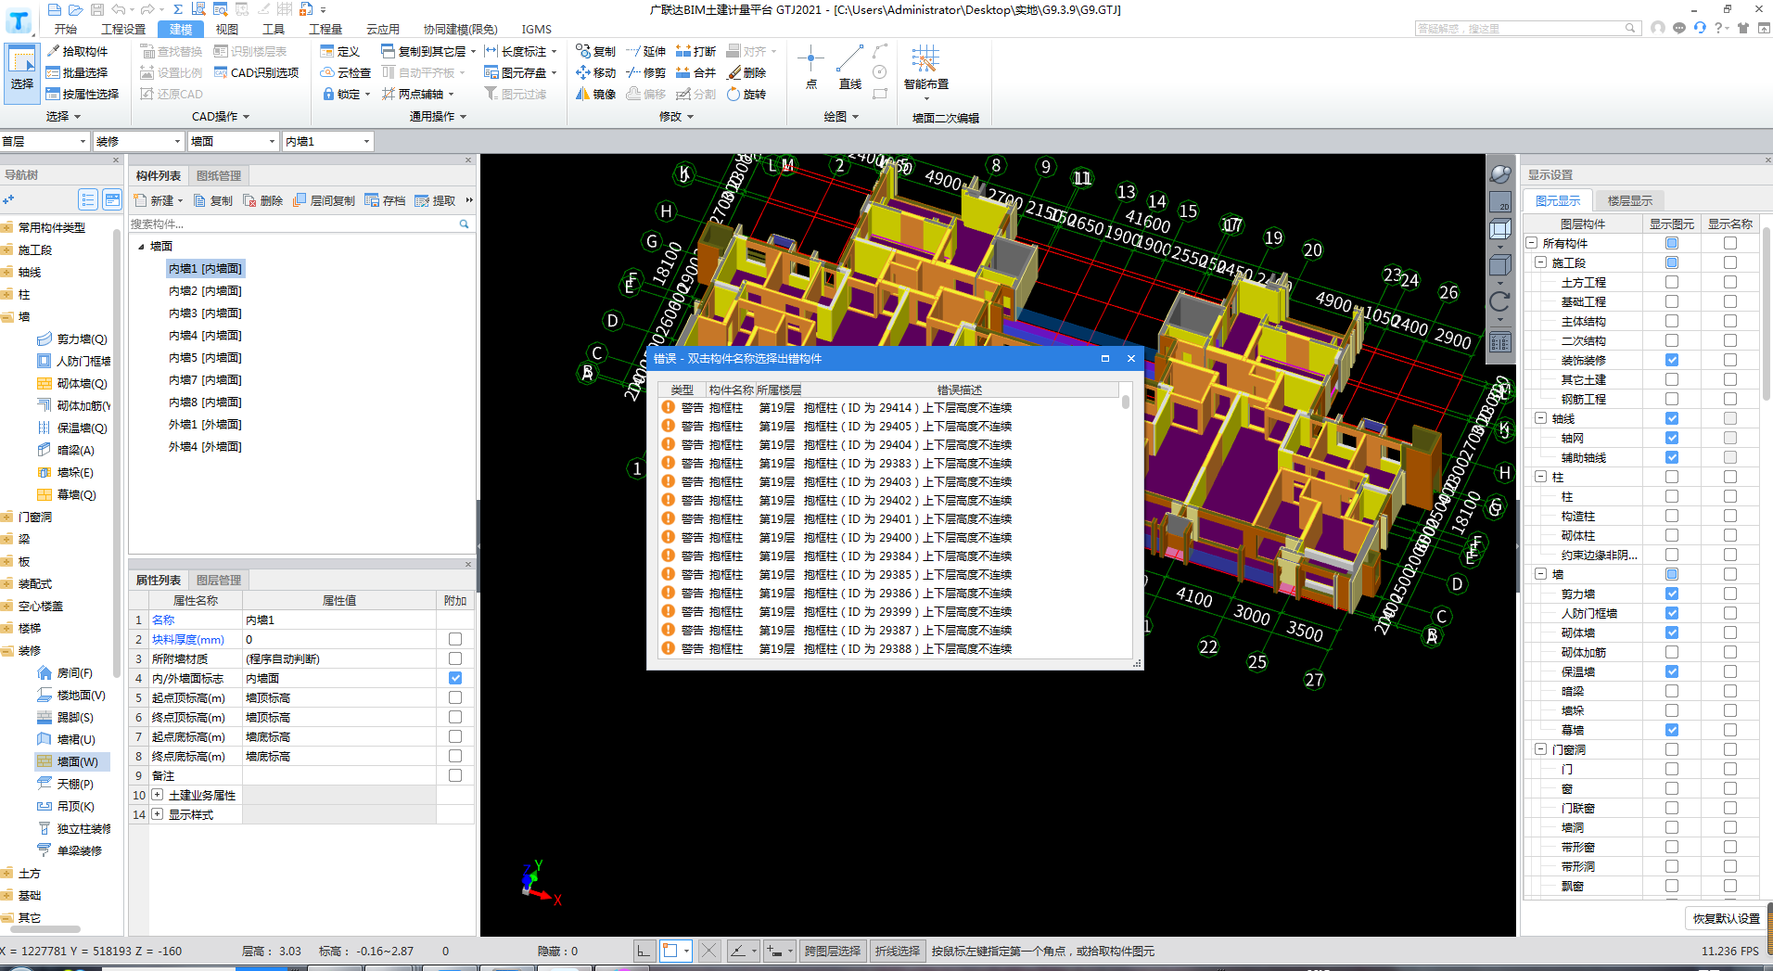Expand 显示样式 property group
Image resolution: width=1773 pixels, height=971 pixels.
coord(158,815)
